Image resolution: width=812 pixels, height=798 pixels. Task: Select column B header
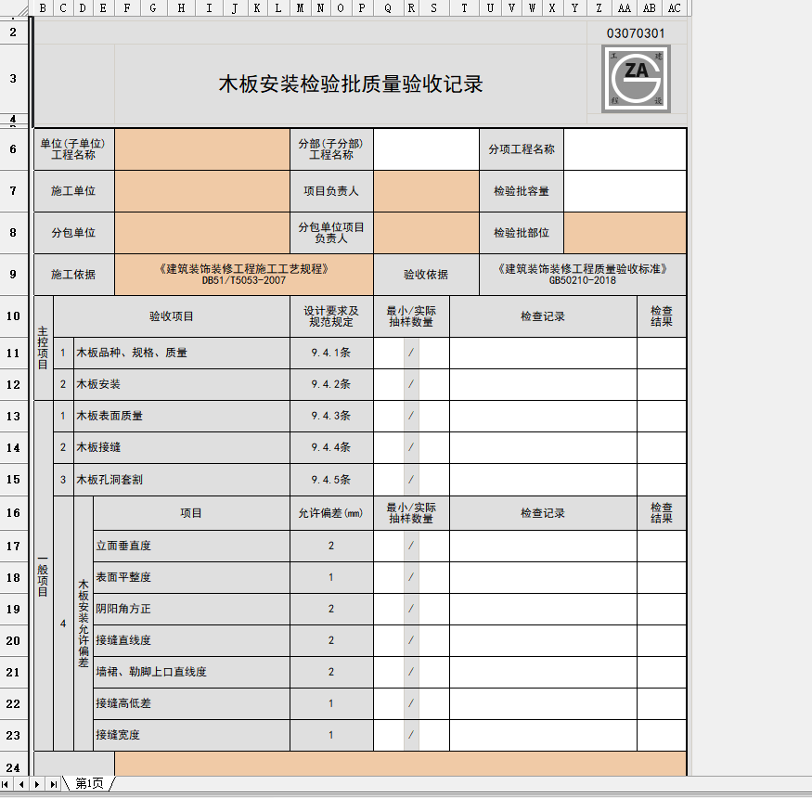coord(43,7)
